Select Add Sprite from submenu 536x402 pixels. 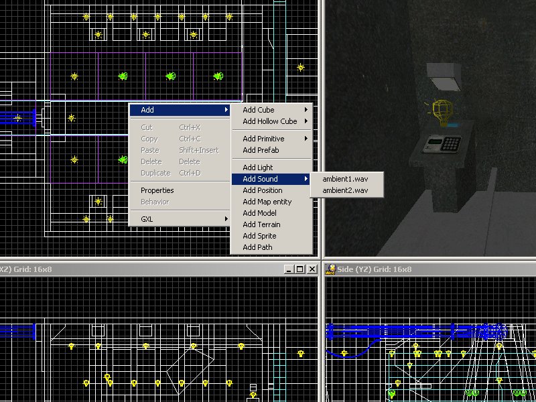click(x=259, y=236)
